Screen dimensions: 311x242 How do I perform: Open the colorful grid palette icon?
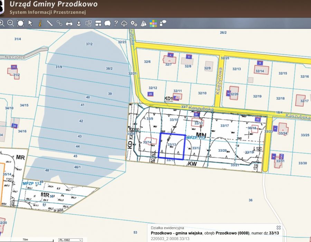[153, 24]
